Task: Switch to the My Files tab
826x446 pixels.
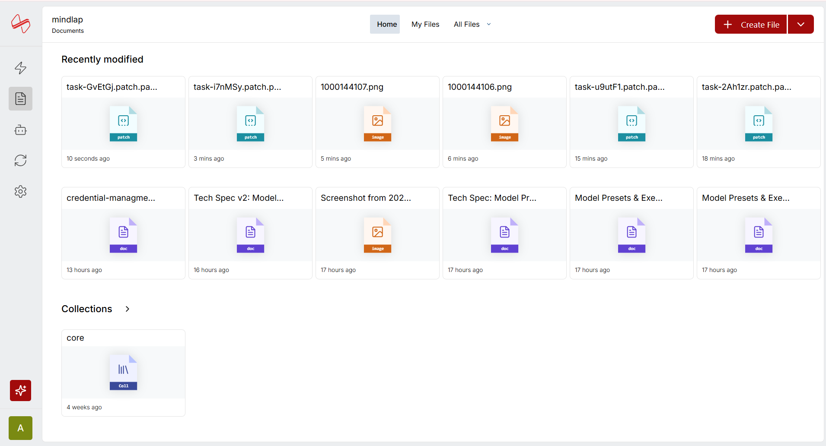Action: 425,24
